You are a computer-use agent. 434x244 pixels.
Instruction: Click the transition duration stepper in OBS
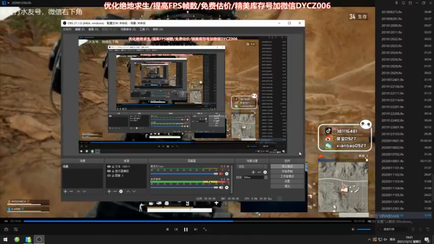tap(266, 177)
